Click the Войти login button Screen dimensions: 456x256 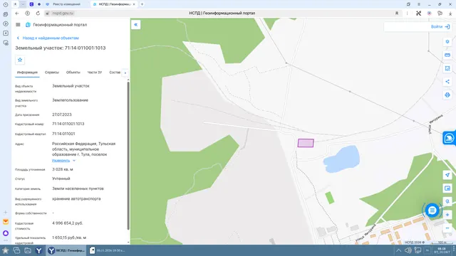440,27
